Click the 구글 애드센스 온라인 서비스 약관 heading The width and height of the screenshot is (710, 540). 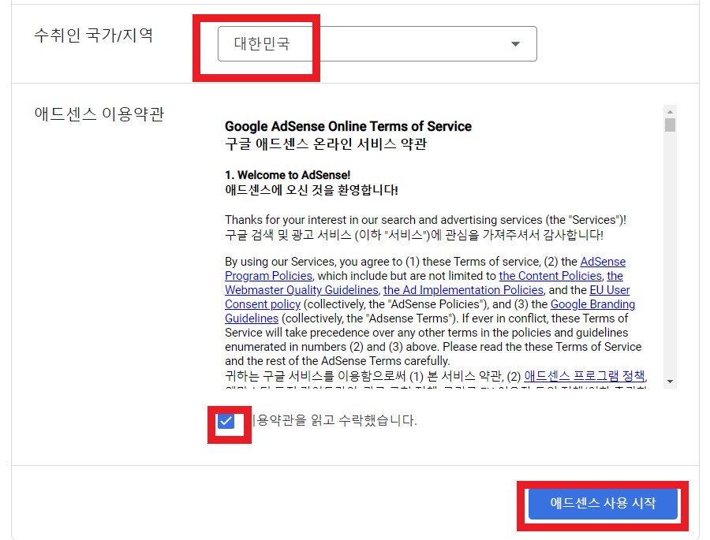[x=326, y=144]
